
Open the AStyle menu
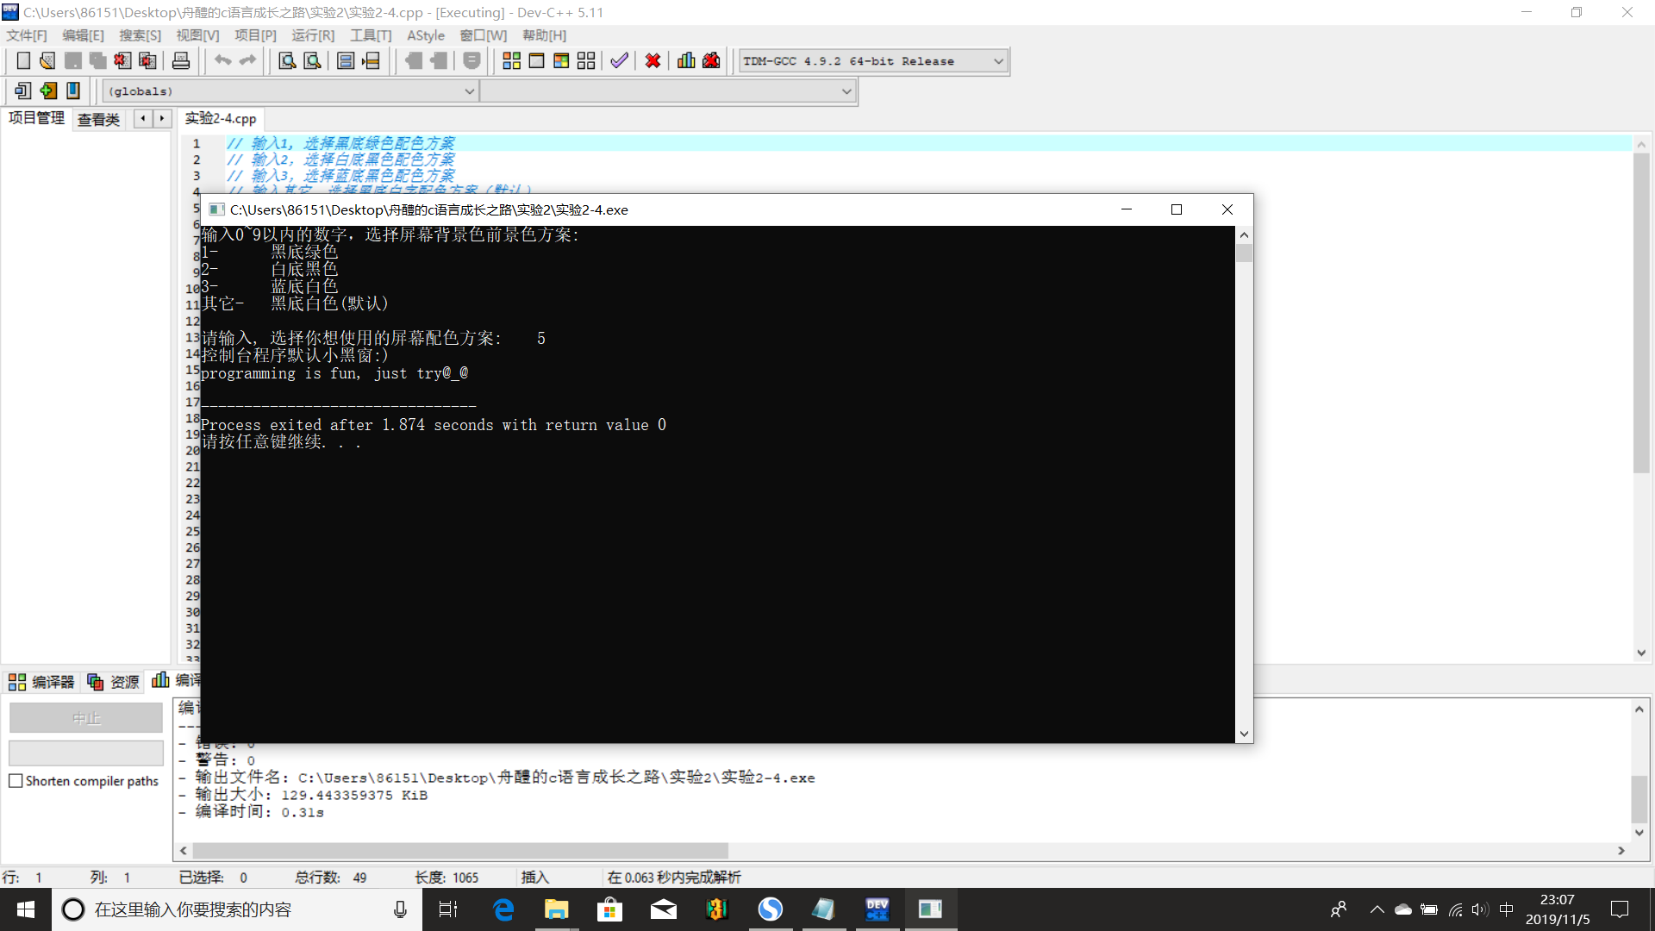click(x=425, y=35)
